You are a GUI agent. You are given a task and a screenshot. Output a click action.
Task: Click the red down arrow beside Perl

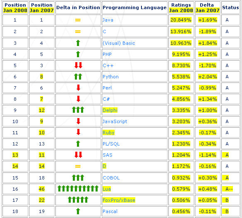coord(78,88)
